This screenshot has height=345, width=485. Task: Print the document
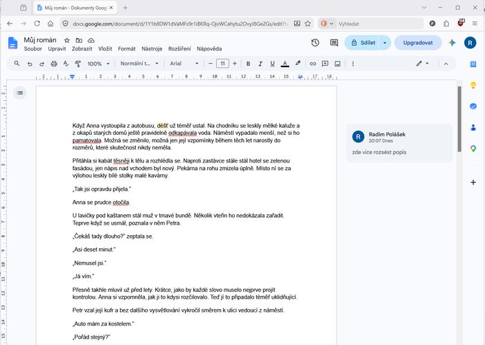(54, 64)
